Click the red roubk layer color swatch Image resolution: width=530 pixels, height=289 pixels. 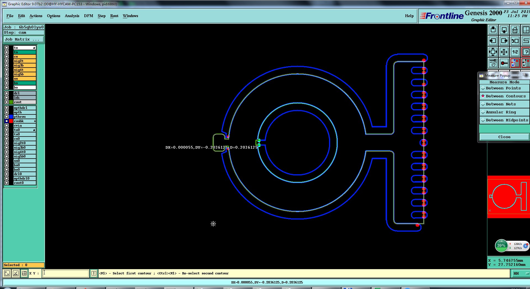tap(11, 121)
